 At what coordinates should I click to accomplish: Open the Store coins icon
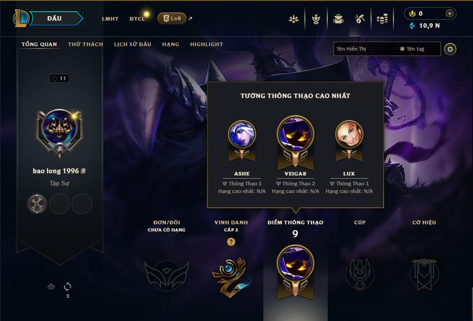(382, 19)
